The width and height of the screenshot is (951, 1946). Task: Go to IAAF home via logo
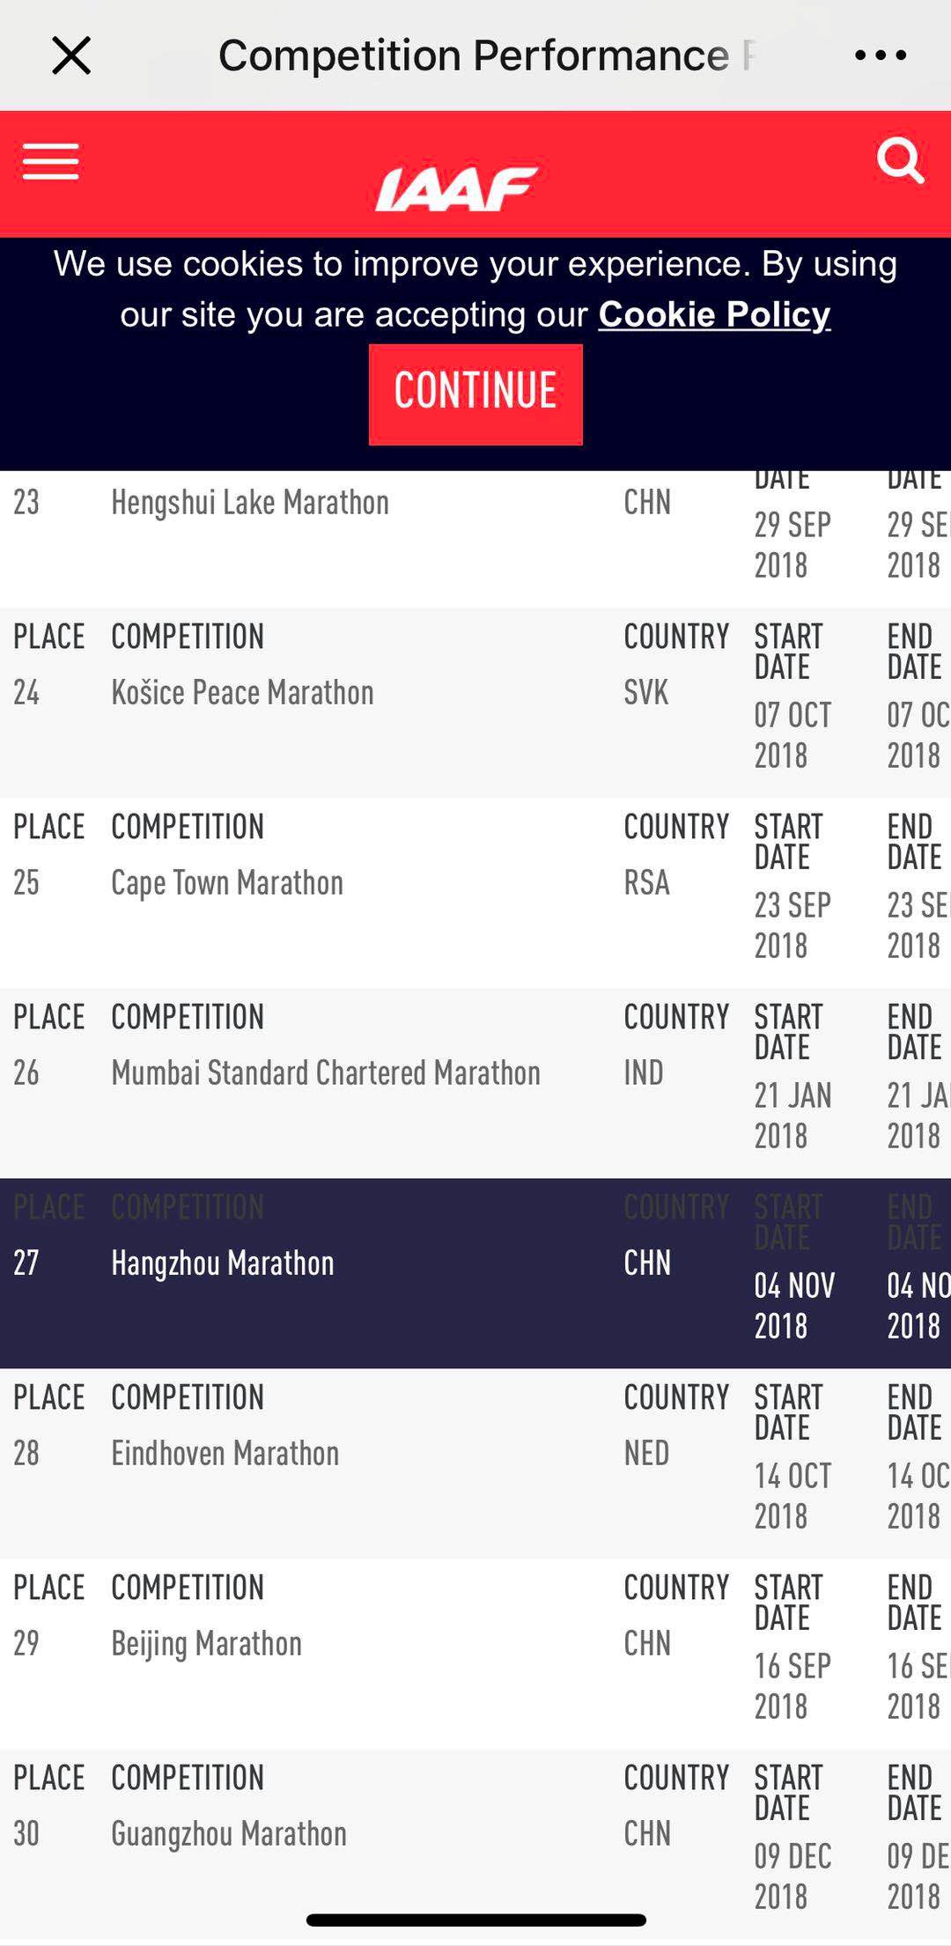click(456, 189)
